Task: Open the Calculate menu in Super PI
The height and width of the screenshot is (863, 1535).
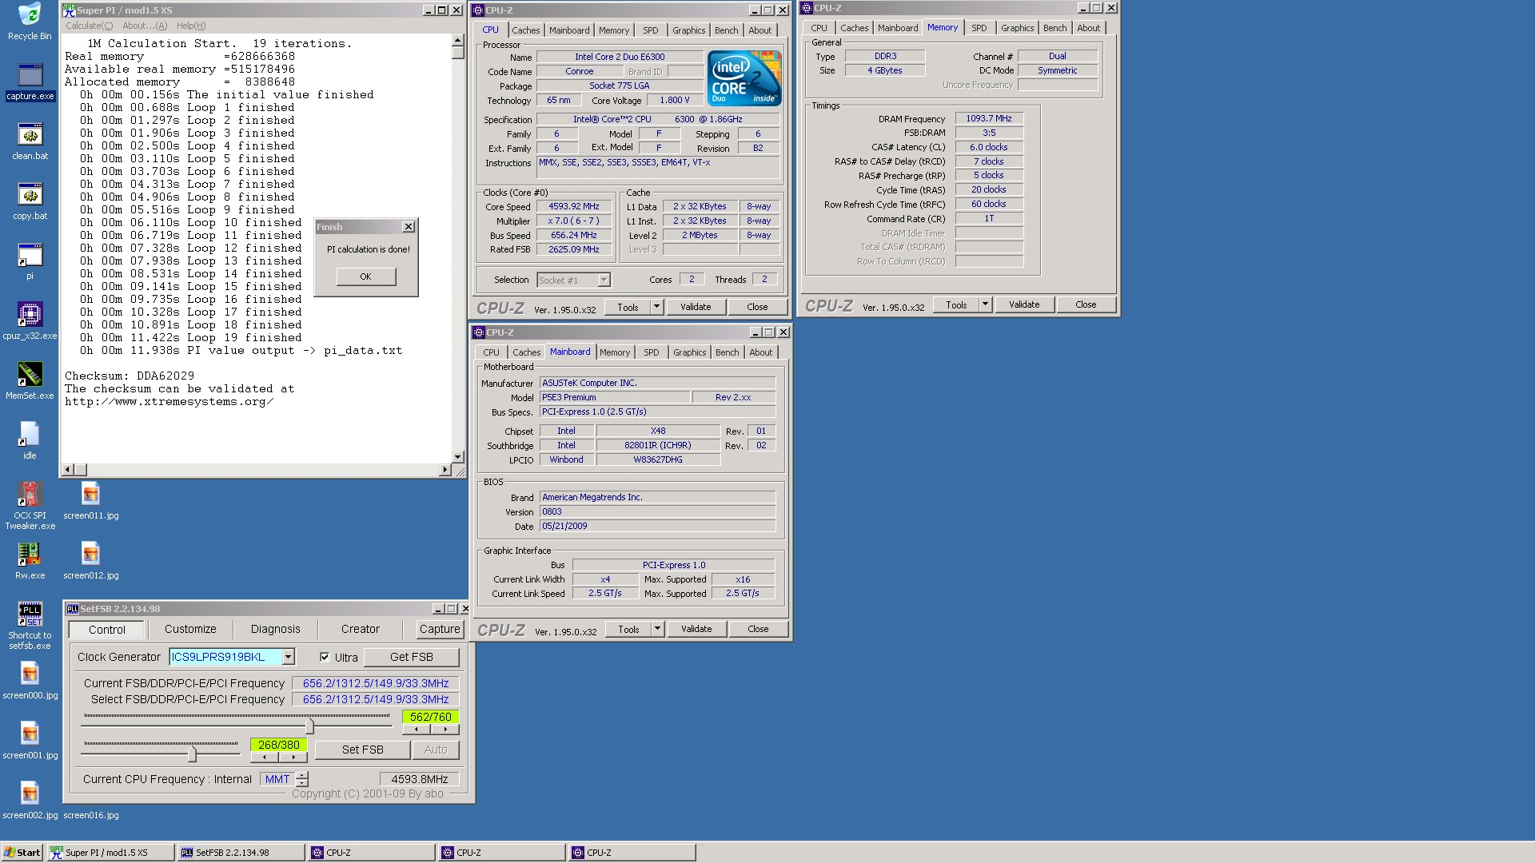Action: tap(89, 26)
